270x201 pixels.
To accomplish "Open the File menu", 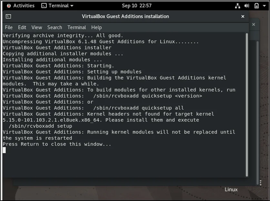I will [9, 27].
